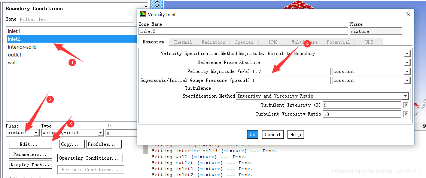
Task: Open the Phase mixture dropdown
Action: 23,133
